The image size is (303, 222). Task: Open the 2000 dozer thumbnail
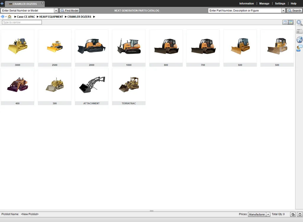pyautogui.click(x=92, y=48)
